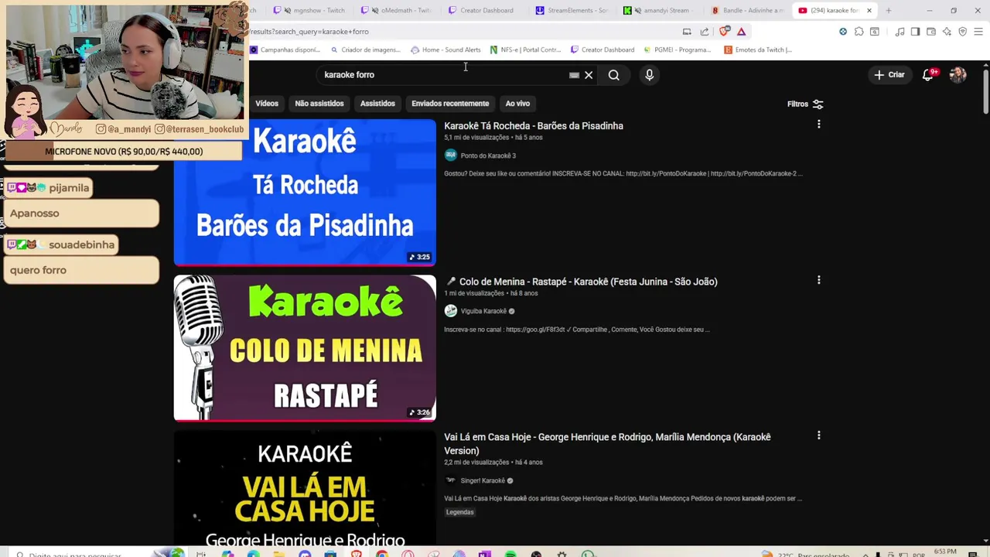990x557 pixels.
Task: Open video title Vai Lá em Casa Hoje
Action: pos(607,444)
